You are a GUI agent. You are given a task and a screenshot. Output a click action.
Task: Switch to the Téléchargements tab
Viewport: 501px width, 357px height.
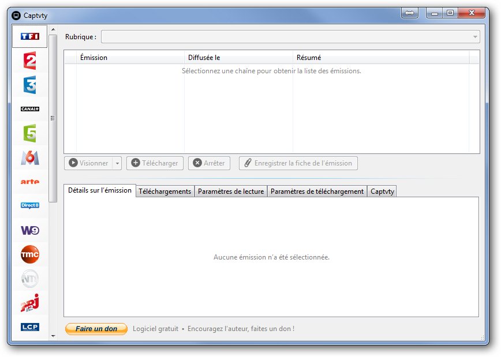tap(165, 191)
